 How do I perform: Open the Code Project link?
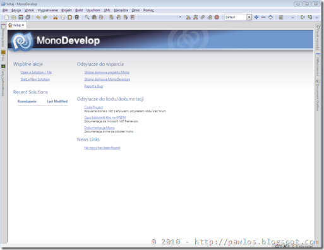93,107
